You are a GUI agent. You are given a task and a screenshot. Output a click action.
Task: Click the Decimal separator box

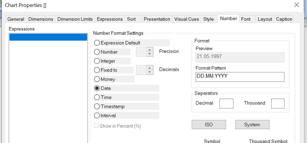pyautogui.click(x=226, y=103)
